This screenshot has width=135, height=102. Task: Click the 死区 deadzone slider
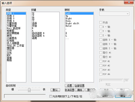tap(111, 80)
